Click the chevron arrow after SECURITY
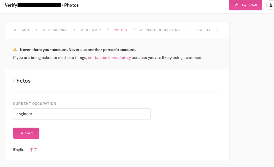 (x=218, y=30)
